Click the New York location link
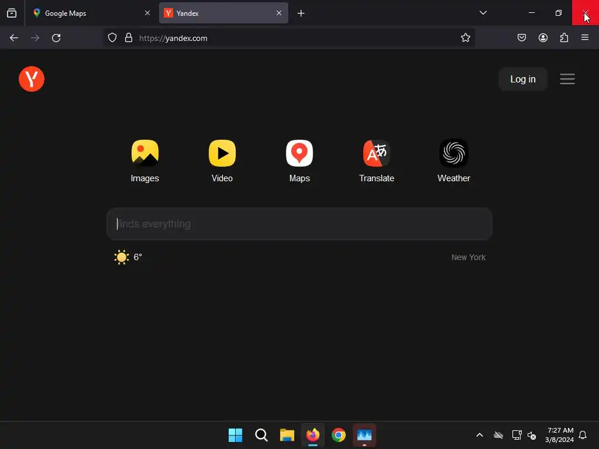This screenshot has height=449, width=599. (x=469, y=257)
